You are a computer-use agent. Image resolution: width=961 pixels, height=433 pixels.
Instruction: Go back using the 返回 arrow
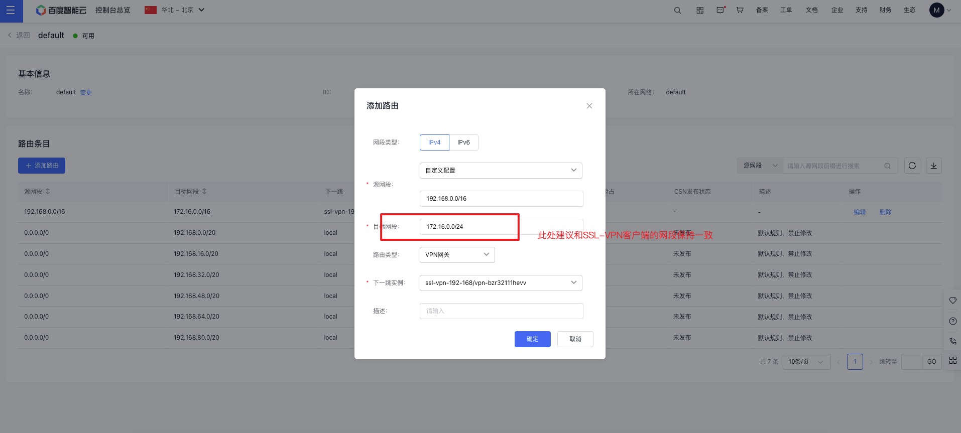point(19,35)
